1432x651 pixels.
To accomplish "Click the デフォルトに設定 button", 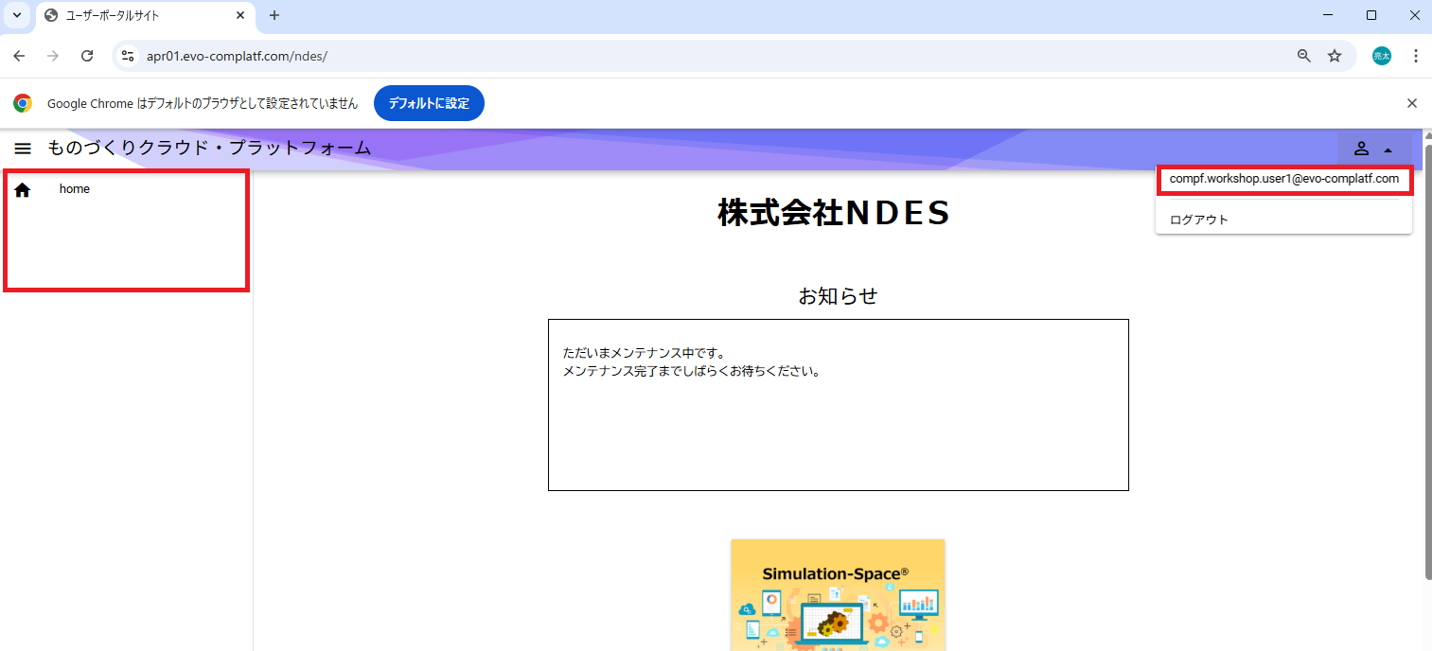I will (429, 103).
